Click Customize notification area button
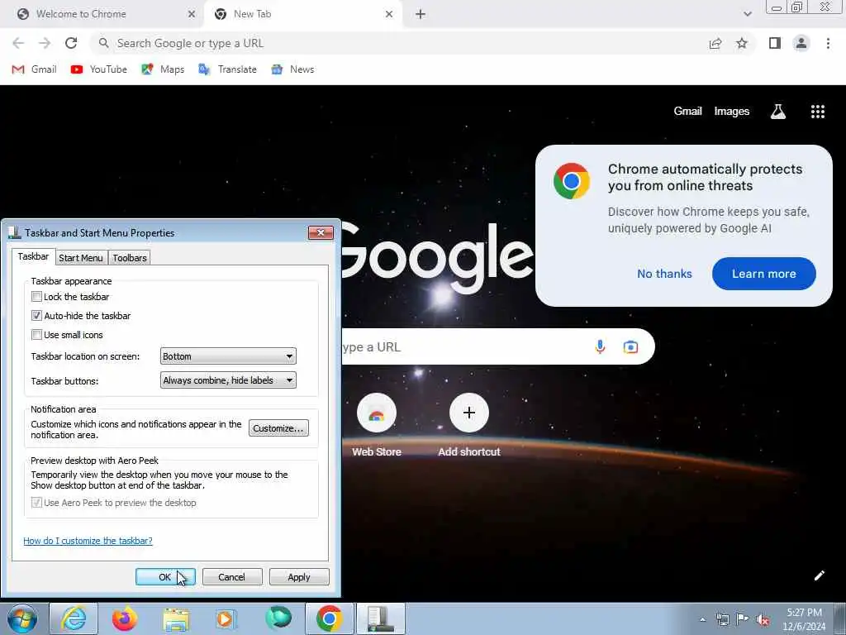The width and height of the screenshot is (846, 635). (x=278, y=428)
